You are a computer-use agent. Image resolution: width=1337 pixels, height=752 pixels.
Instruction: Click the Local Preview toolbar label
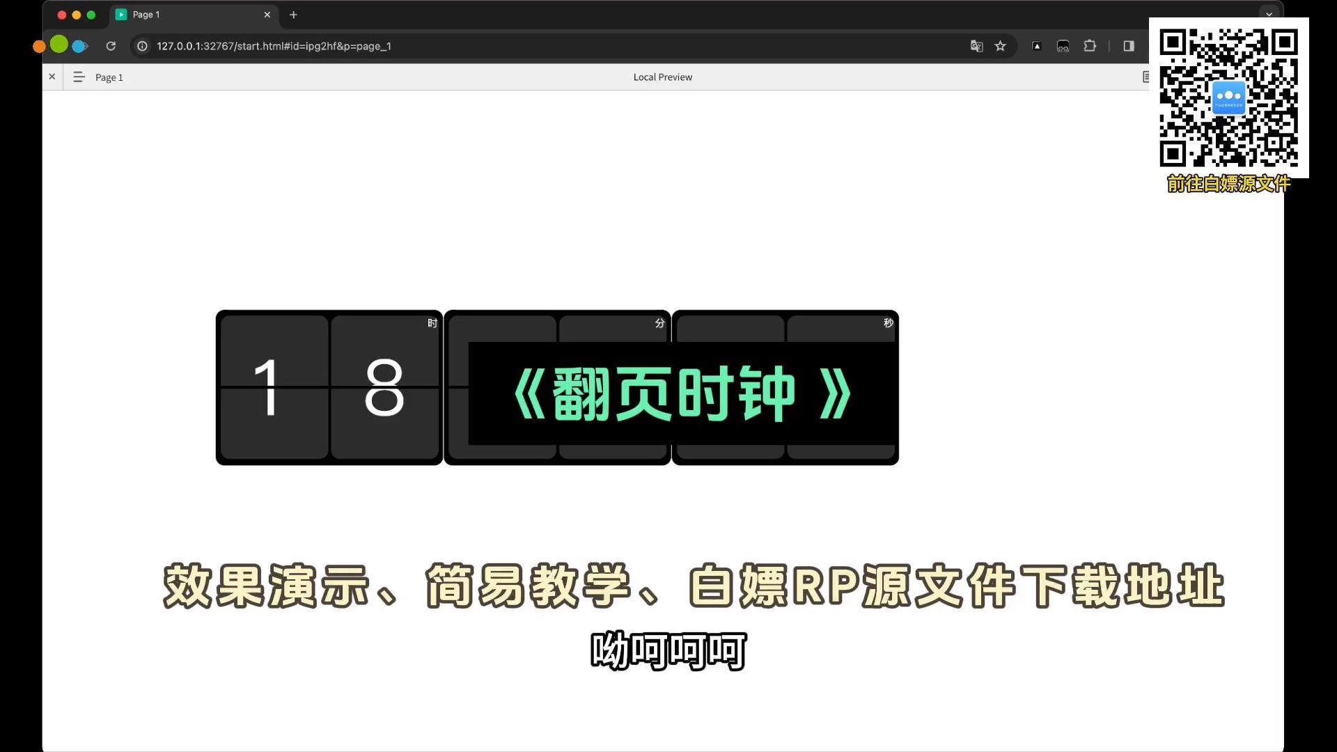[663, 76]
